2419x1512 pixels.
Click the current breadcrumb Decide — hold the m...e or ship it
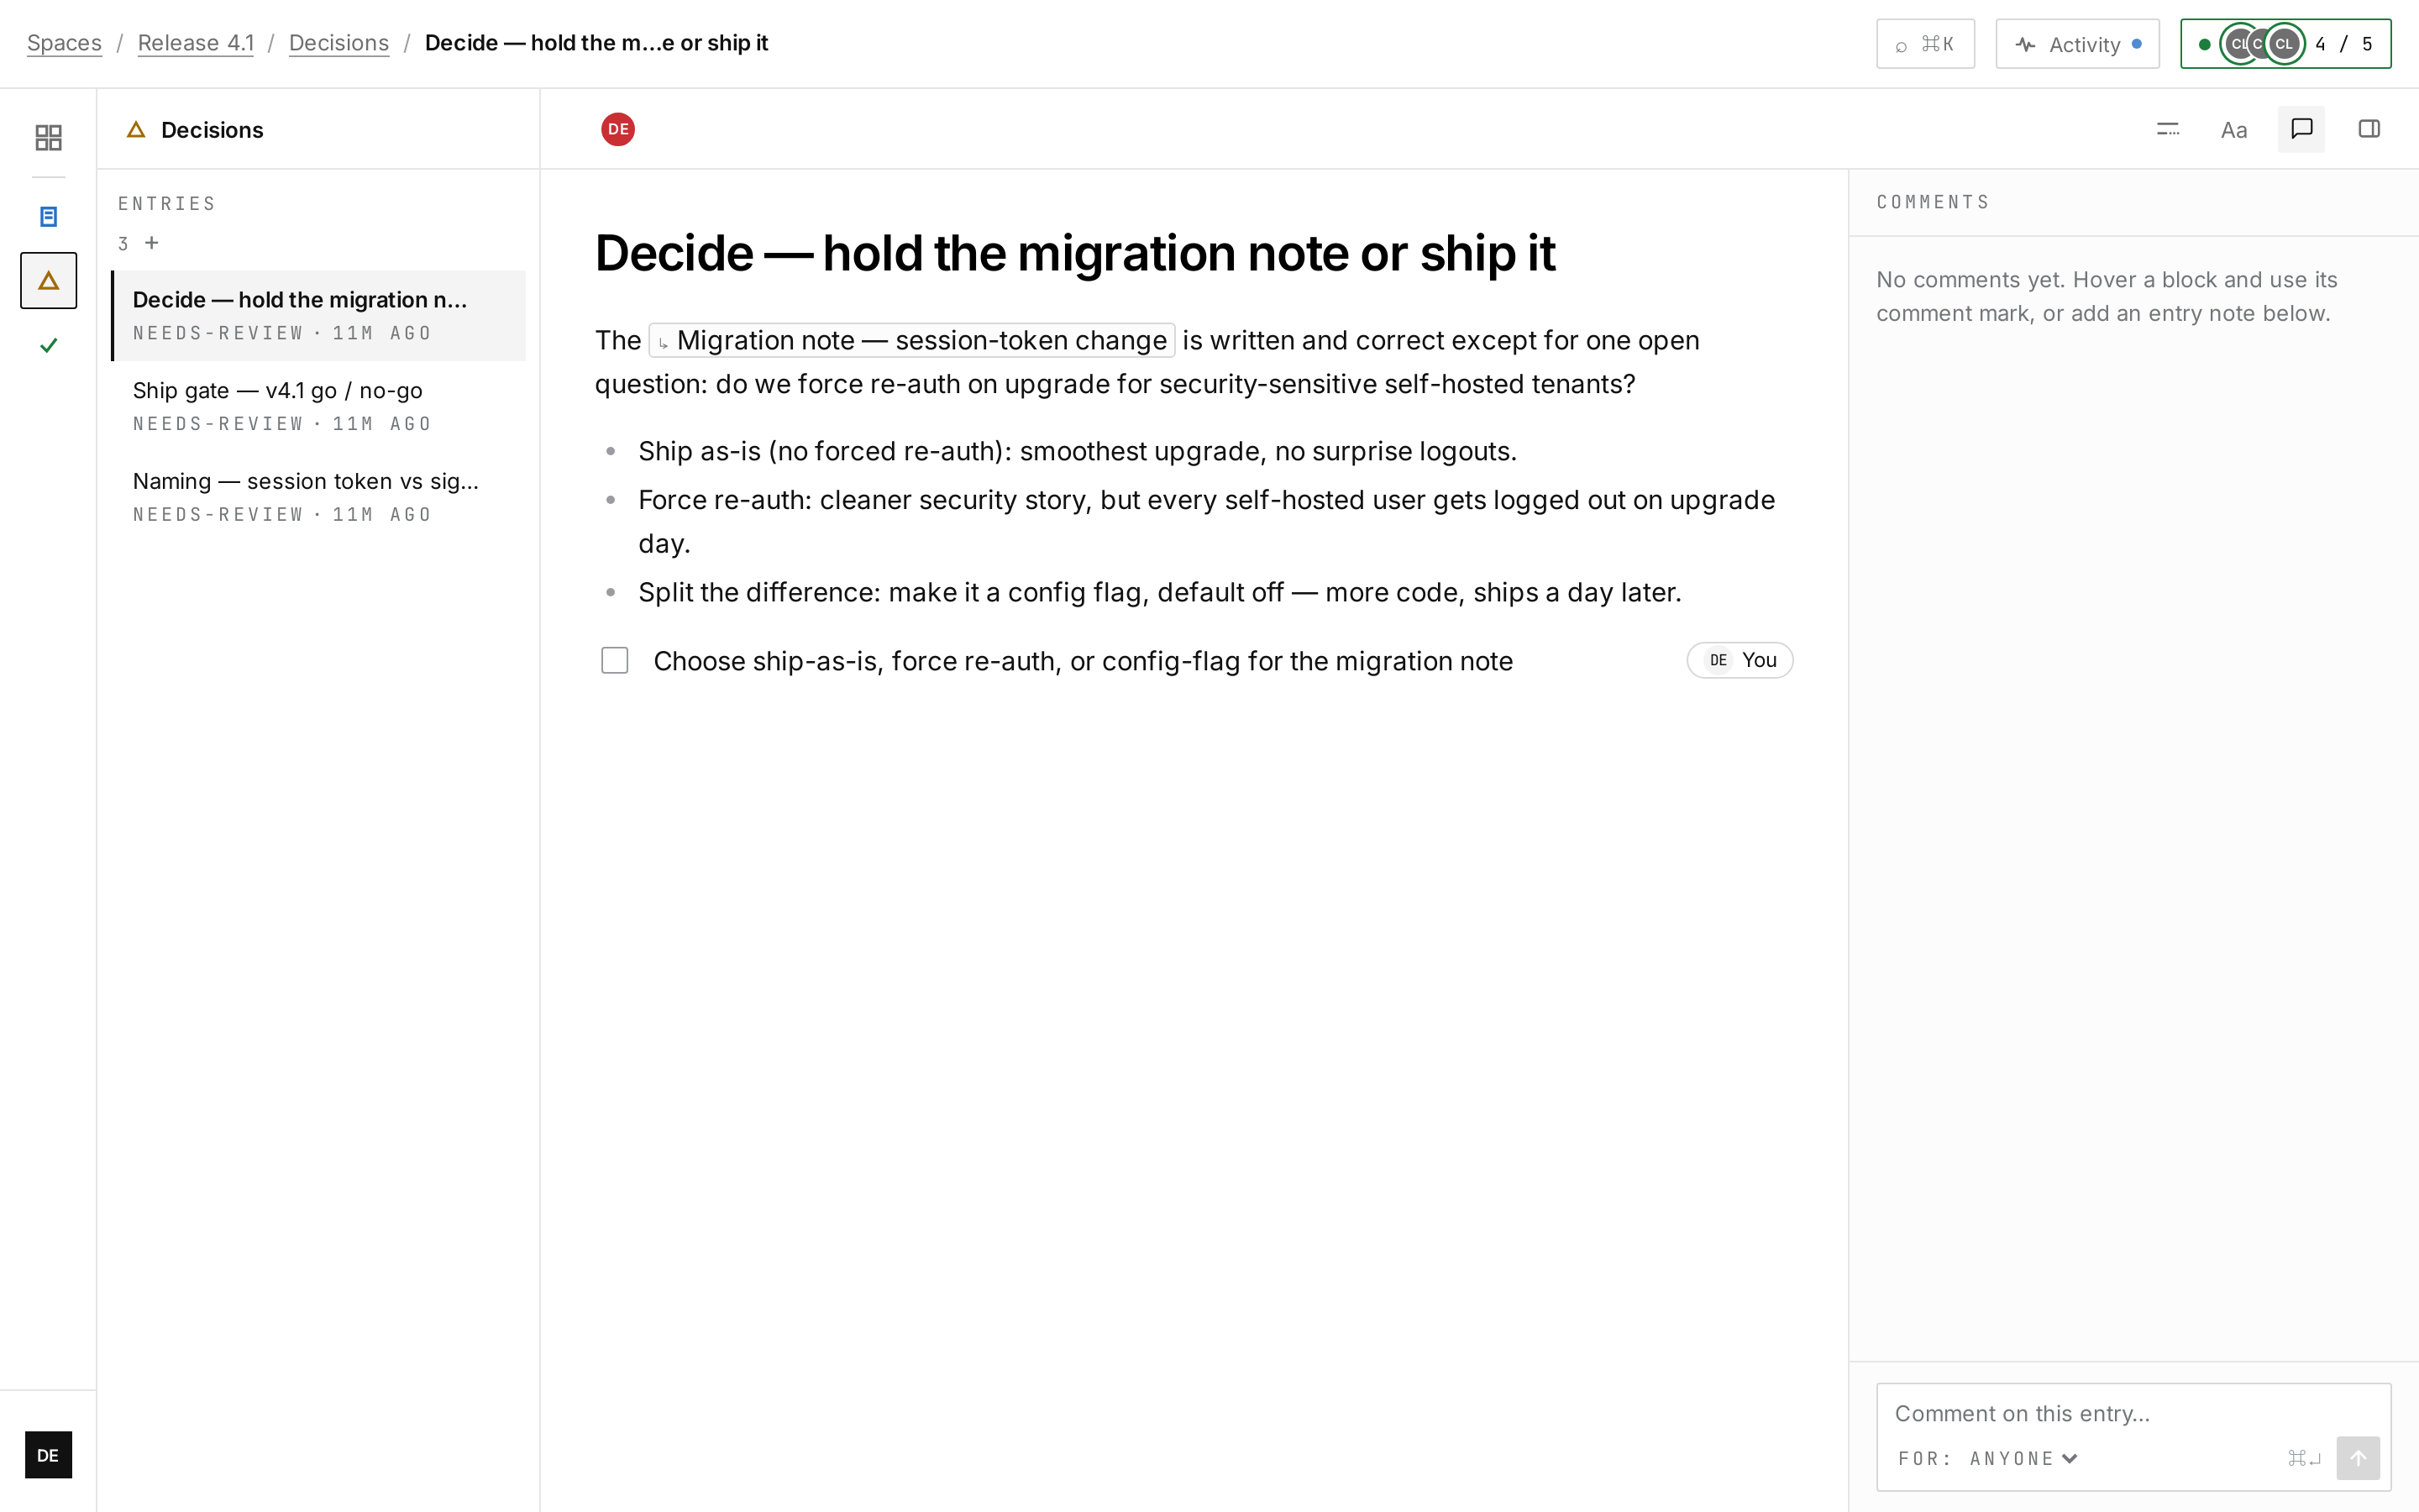click(x=596, y=43)
